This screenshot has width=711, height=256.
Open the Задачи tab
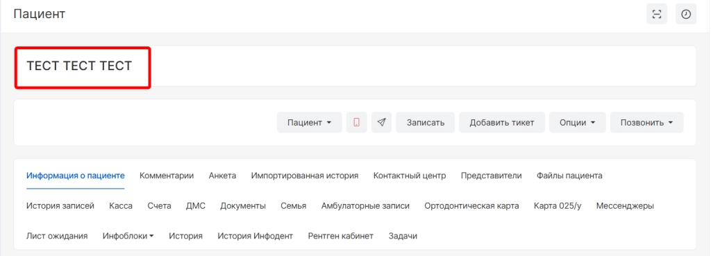tap(403, 236)
